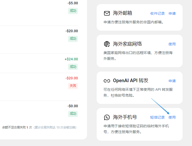Viewport: 192px width, 146px height.
Task: Click description 美国家庭网络出口的远程环境
Action: (138, 56)
